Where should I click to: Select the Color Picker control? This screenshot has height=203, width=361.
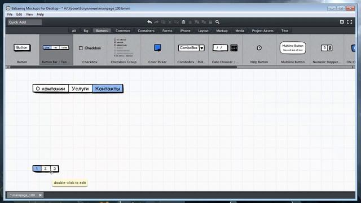coord(157,50)
